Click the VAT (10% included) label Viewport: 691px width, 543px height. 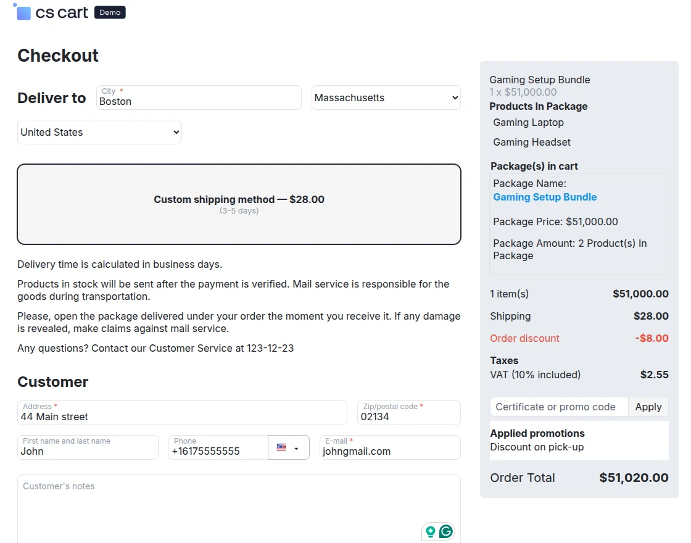tap(535, 375)
